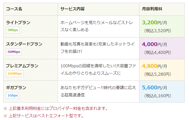
Task: Click the 4,000円/月 price
Action: 154,44
